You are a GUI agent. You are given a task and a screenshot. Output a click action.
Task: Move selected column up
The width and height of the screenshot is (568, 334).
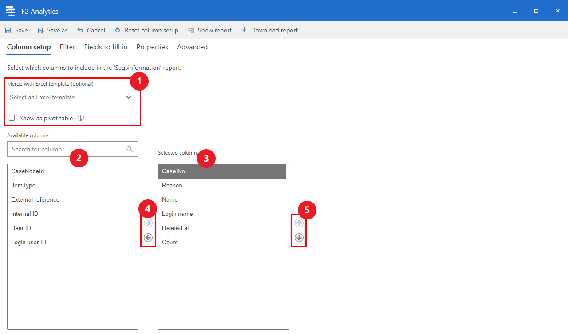[x=299, y=223]
